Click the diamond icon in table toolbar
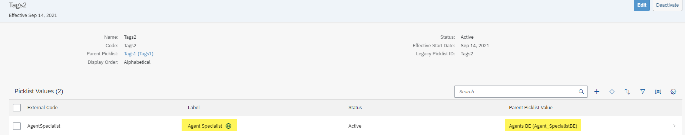 coord(612,91)
